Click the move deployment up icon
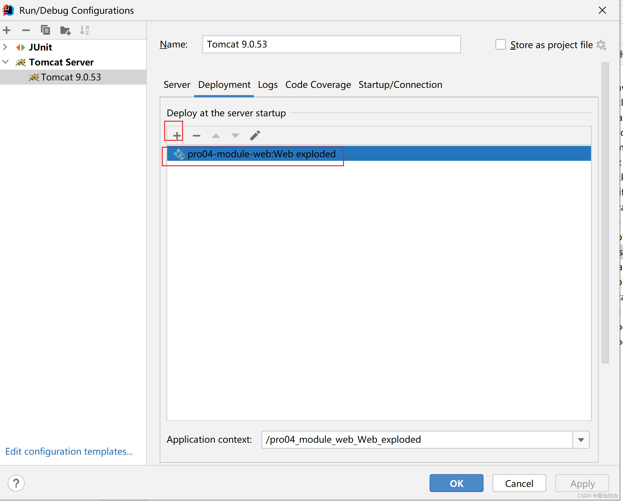623x501 pixels. coord(215,135)
